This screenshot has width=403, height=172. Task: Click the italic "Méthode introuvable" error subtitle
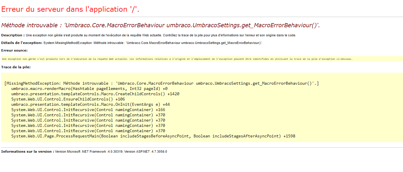click(160, 25)
